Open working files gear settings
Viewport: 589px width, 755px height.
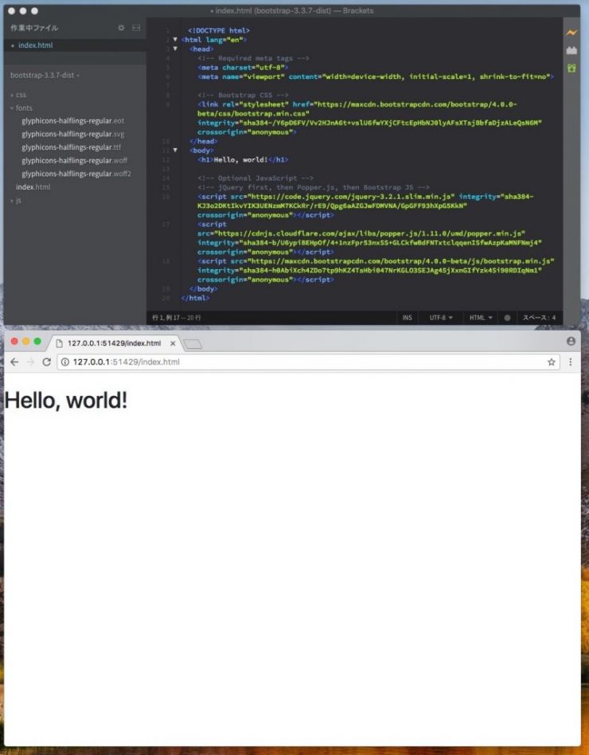coord(121,28)
